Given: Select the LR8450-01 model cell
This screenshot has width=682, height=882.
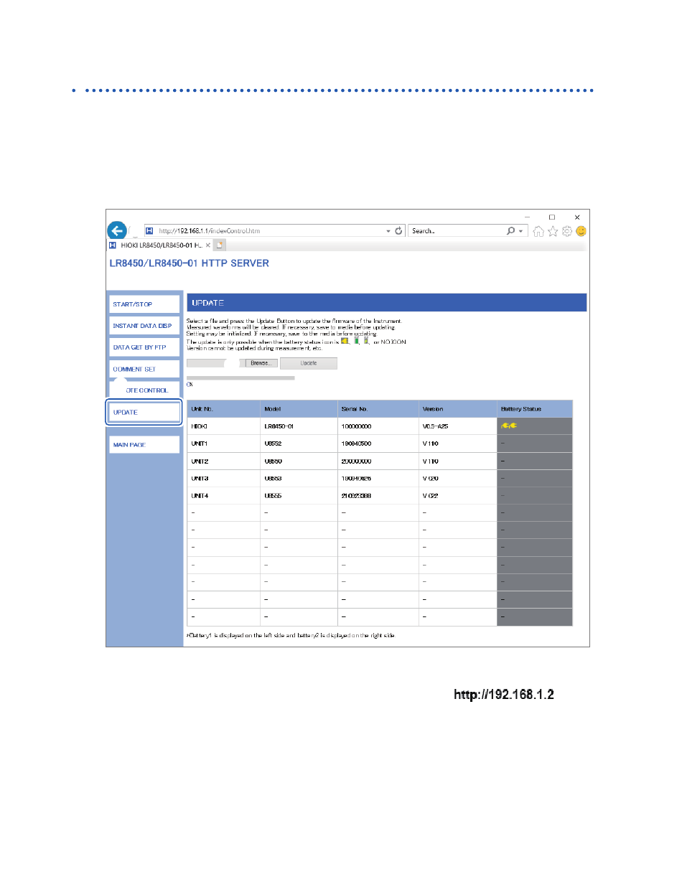Looking at the screenshot, I should [298, 426].
